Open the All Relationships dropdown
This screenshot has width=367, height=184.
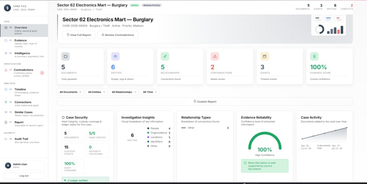pyautogui.click(x=124, y=92)
